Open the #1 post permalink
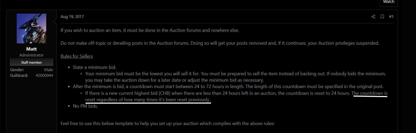 click(391, 17)
